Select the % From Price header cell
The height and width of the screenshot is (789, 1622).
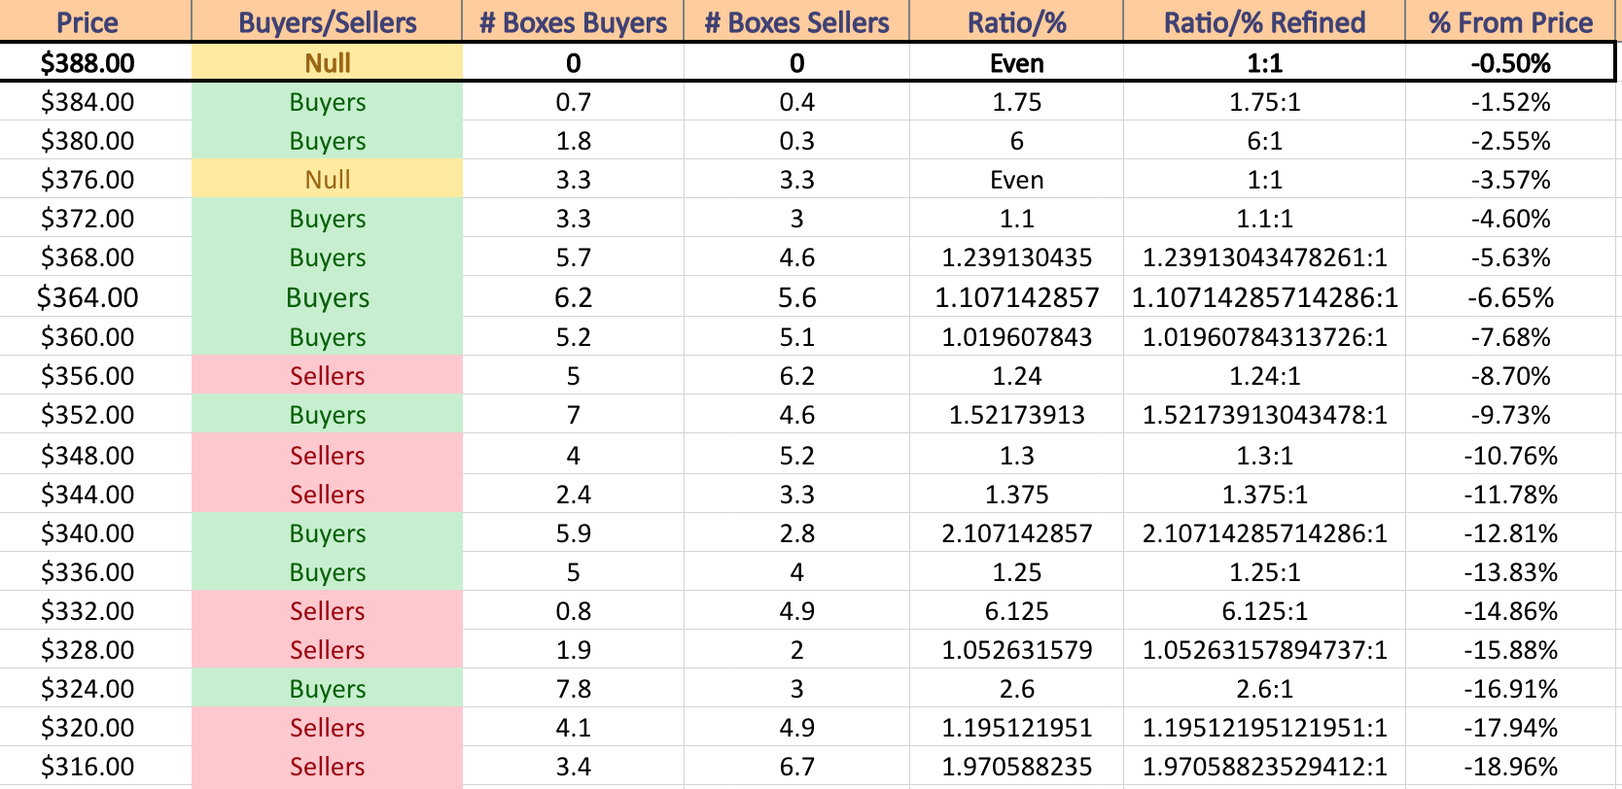(1510, 21)
